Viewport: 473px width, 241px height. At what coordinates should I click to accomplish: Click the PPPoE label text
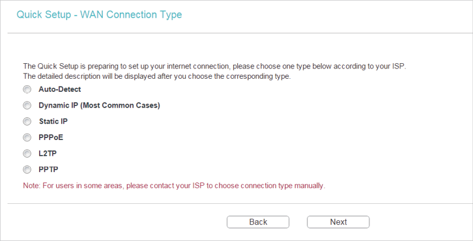tap(51, 137)
